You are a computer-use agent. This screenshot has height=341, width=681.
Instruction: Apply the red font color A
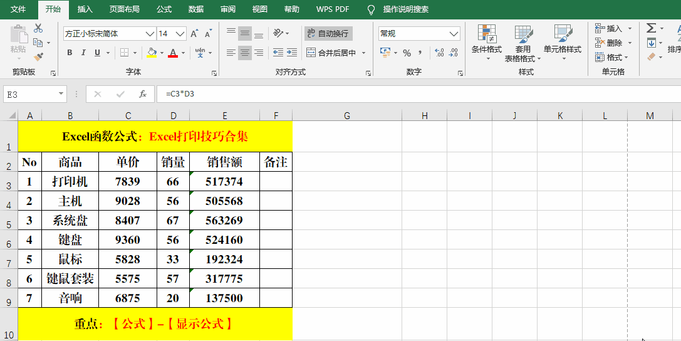(173, 53)
